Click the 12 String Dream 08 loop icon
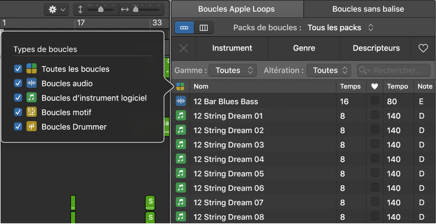 coord(181,217)
